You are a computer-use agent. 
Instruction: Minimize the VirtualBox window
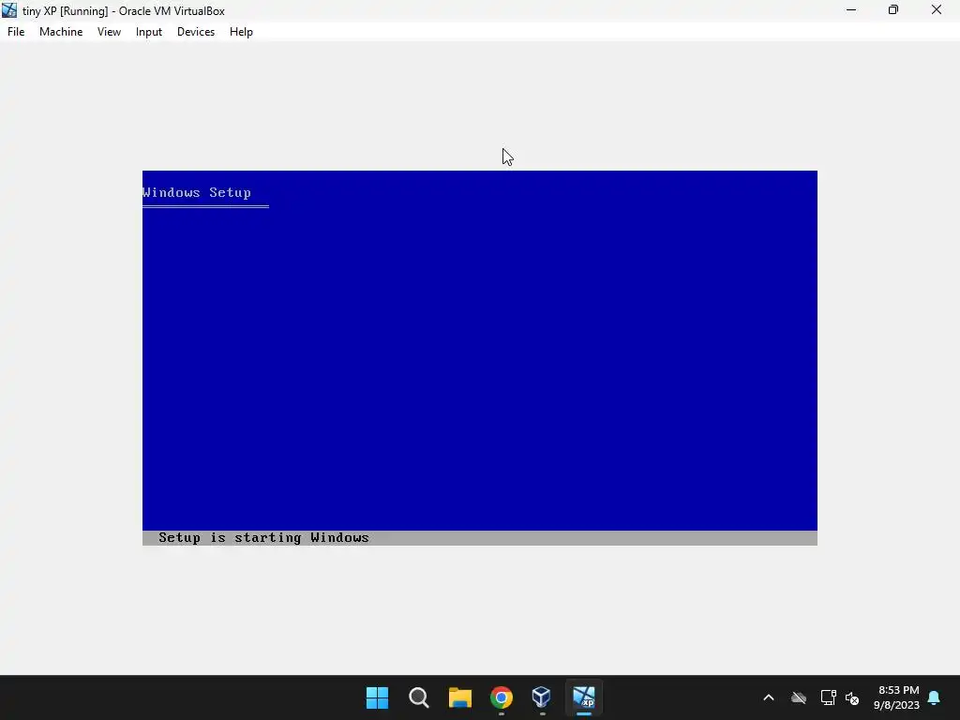[851, 10]
